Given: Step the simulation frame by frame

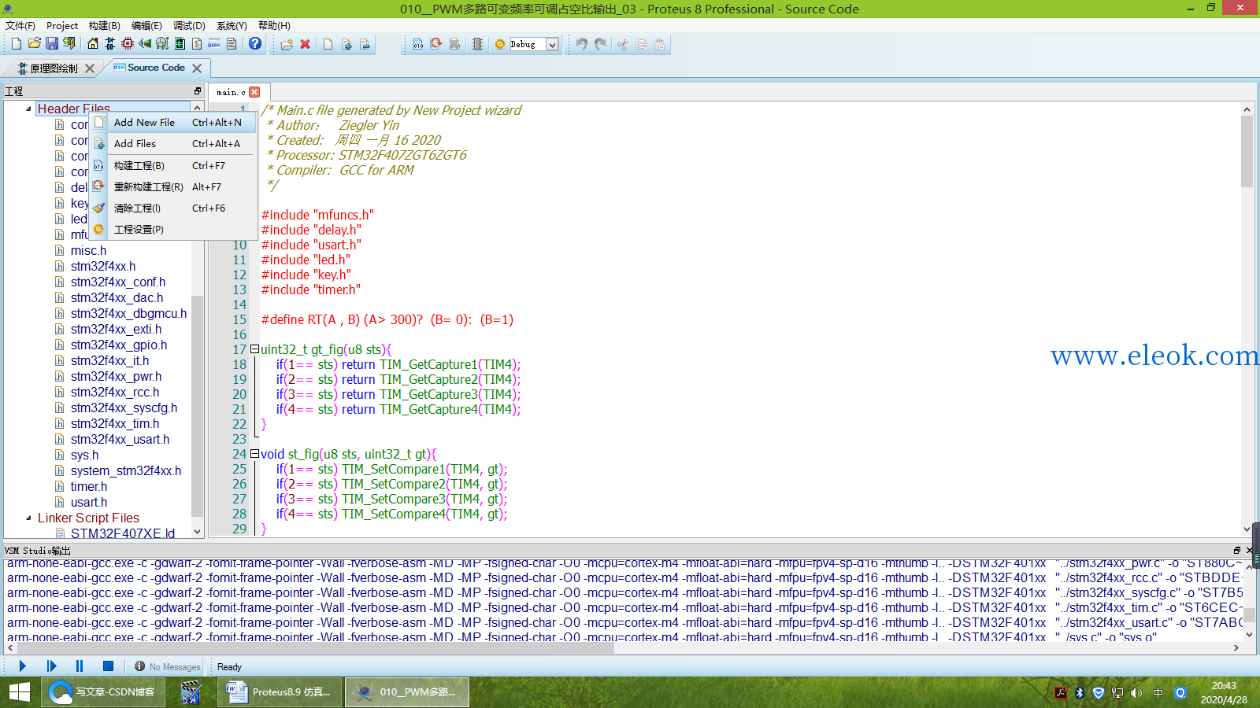Looking at the screenshot, I should coord(51,666).
